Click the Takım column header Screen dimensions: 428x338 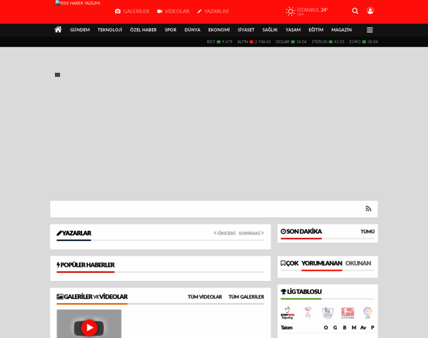pyautogui.click(x=287, y=328)
